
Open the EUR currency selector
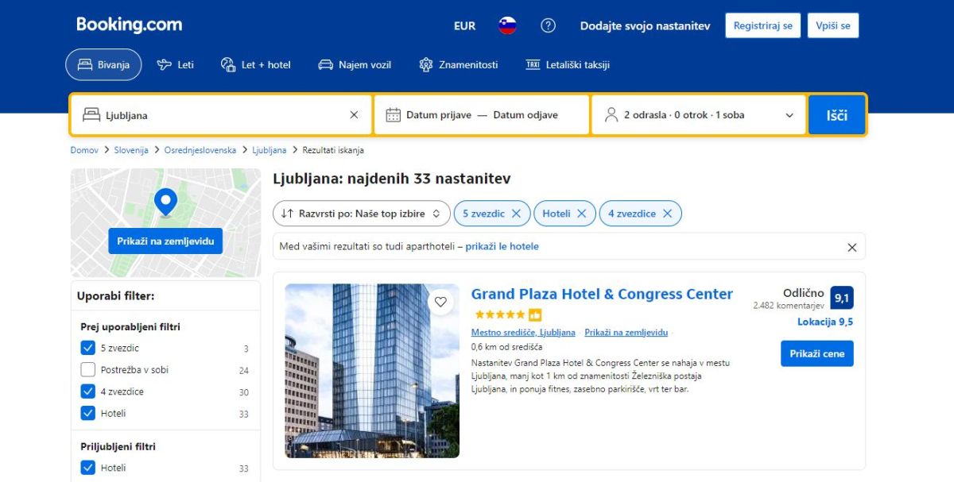click(464, 25)
